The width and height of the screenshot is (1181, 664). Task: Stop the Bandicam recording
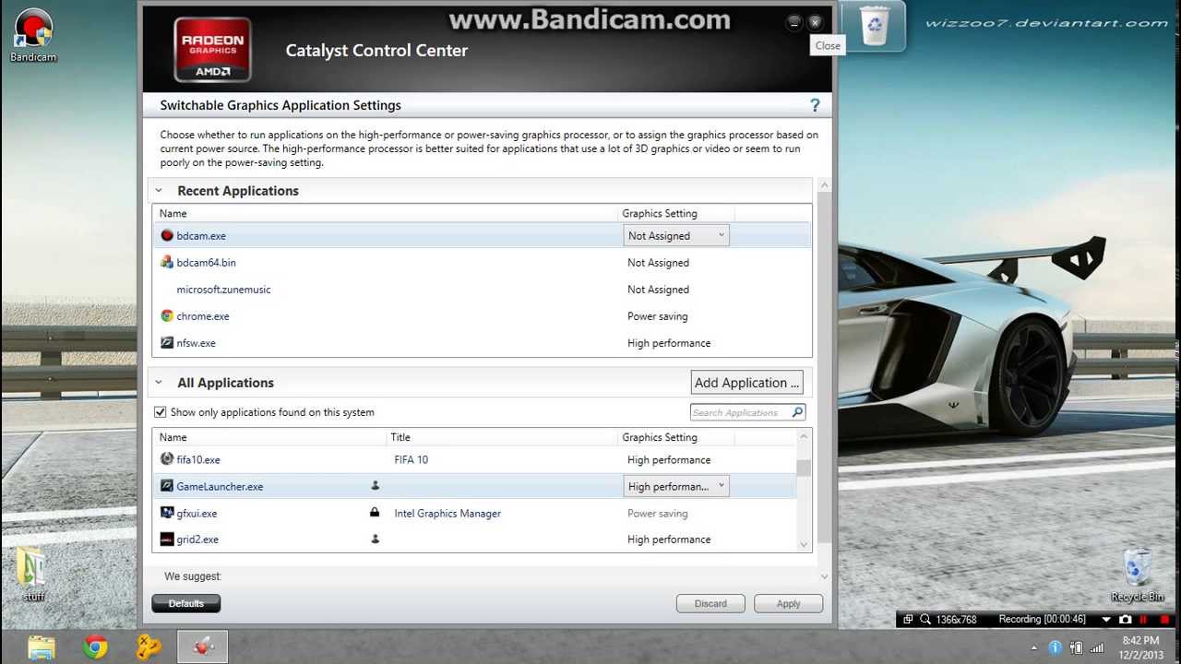(x=1166, y=620)
